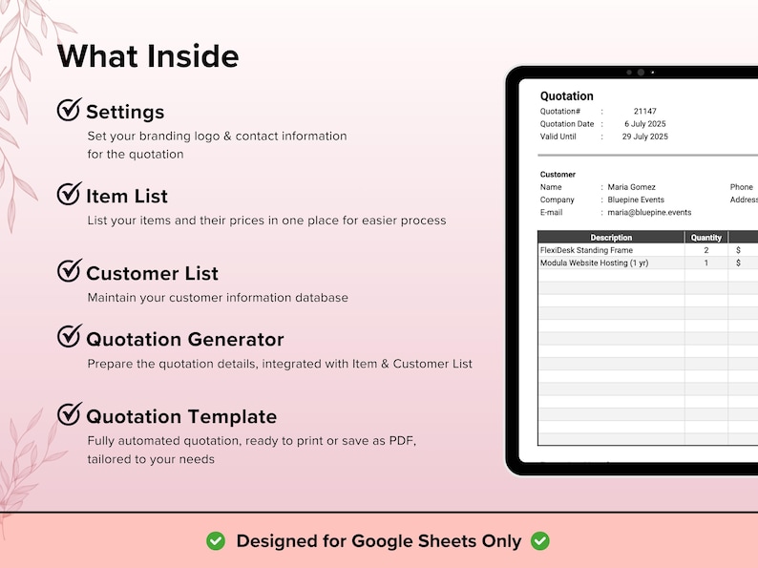This screenshot has height=568, width=758.
Task: Click the checkmark icon beside Quotation Template
Action: (x=69, y=413)
